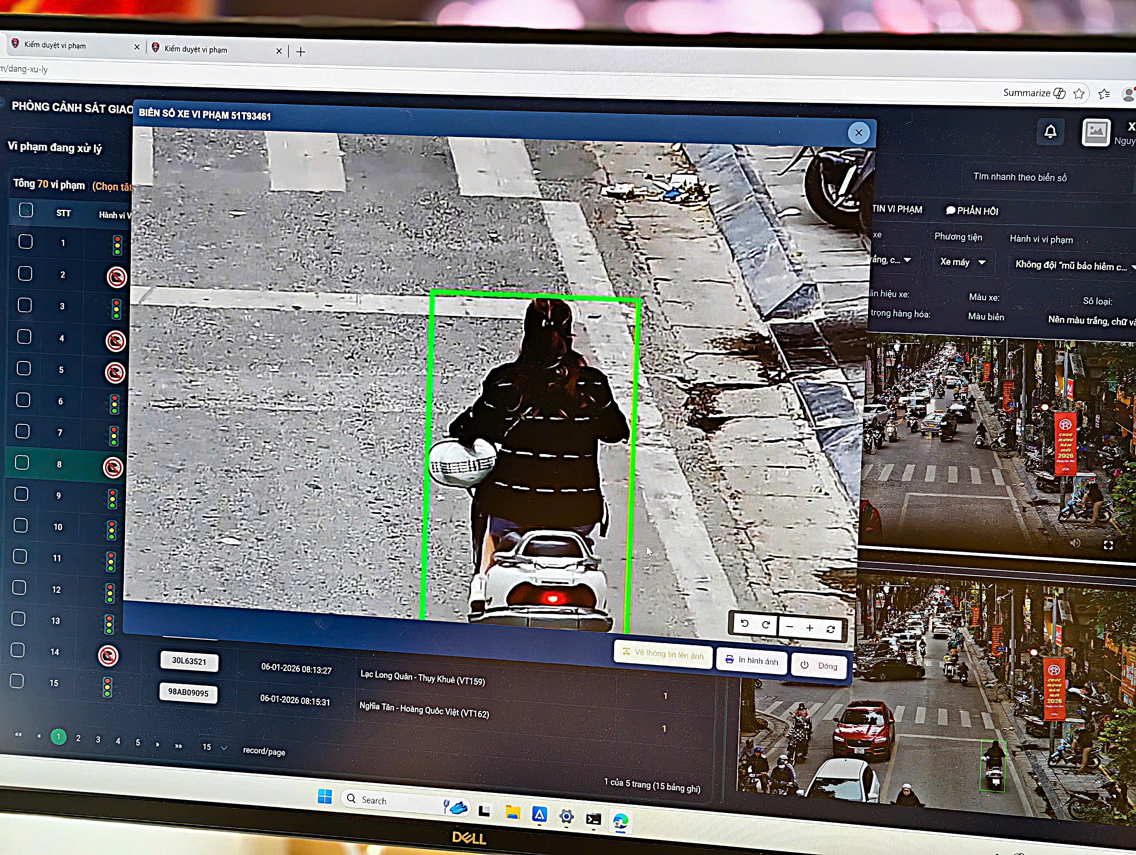Image resolution: width=1136 pixels, height=855 pixels.
Task: Zoom in on the photo with the plus icon
Action: tap(810, 628)
